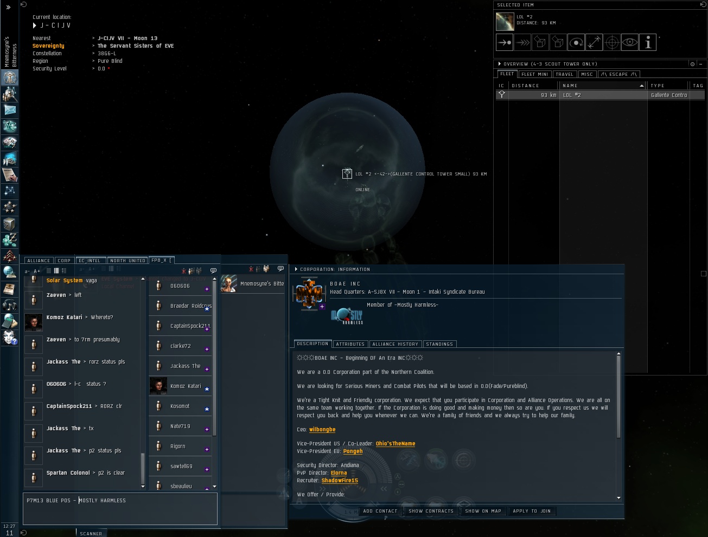The image size is (708, 537).
Task: Switch chat to the text-only list view
Action: pyautogui.click(x=48, y=270)
